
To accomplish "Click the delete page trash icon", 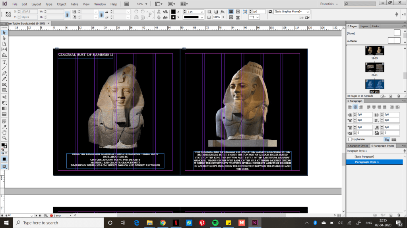I will (x=399, y=96).
